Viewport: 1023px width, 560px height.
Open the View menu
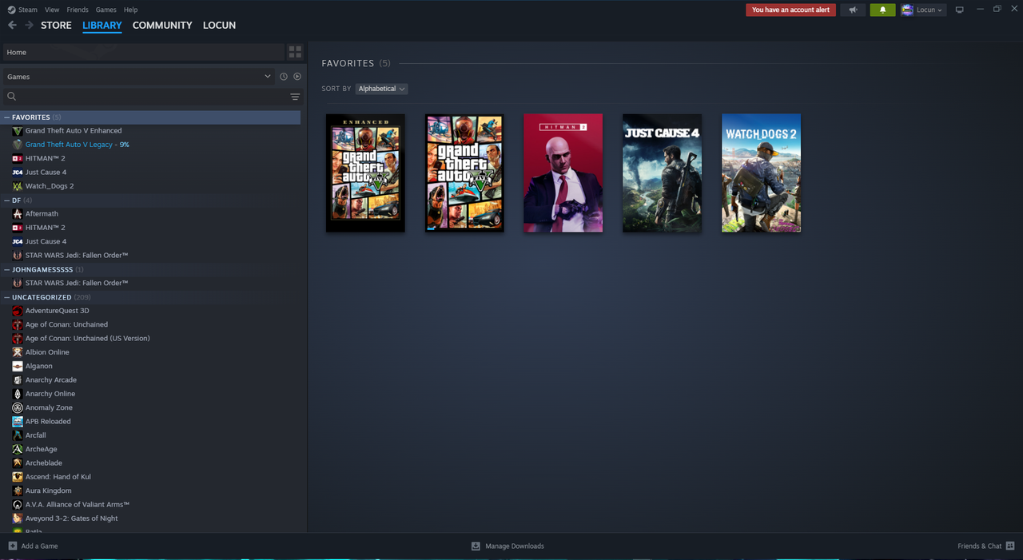pos(52,10)
